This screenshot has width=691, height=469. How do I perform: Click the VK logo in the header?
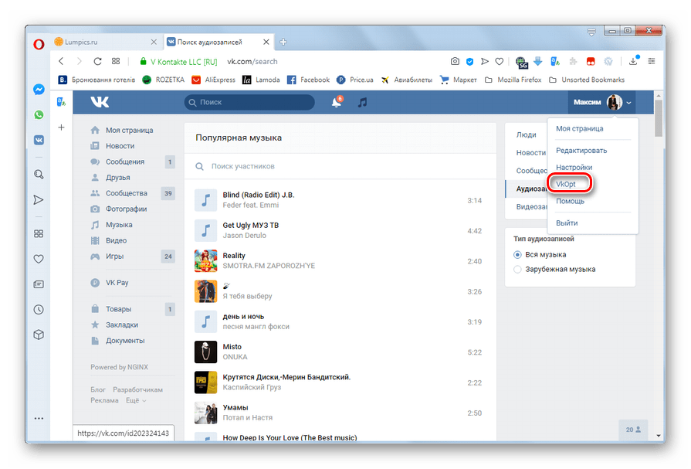(x=100, y=102)
